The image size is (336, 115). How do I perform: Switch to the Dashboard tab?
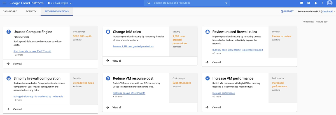click(x=10, y=11)
